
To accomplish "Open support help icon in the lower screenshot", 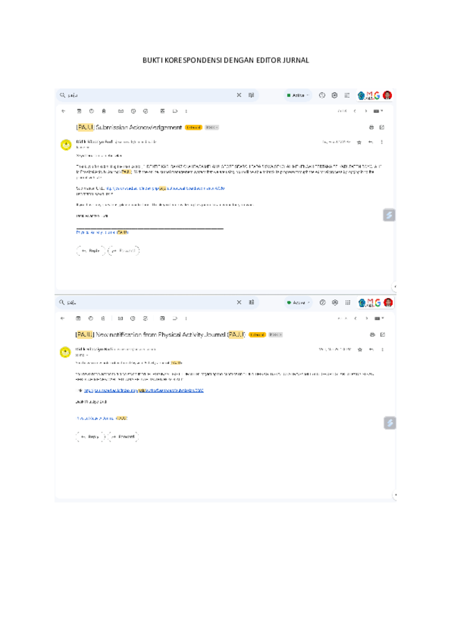I will point(323,302).
